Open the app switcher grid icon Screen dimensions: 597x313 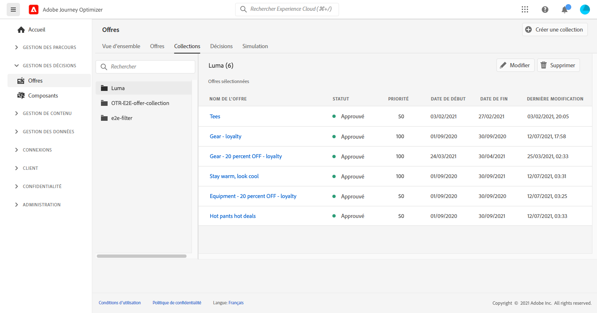pyautogui.click(x=525, y=10)
